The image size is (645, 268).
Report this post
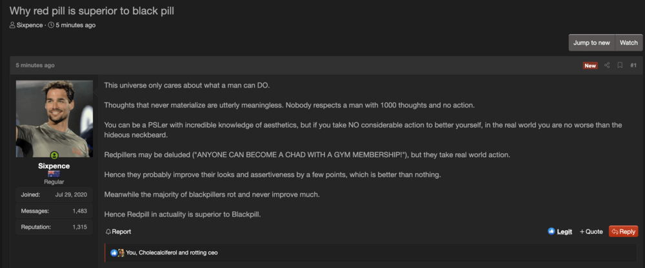click(118, 231)
